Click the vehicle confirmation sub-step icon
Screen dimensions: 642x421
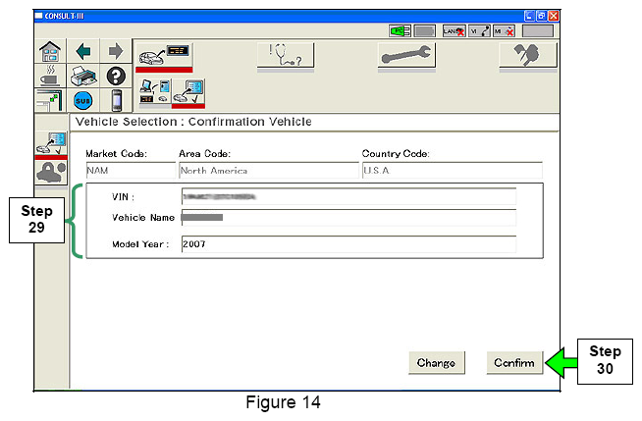tap(187, 91)
